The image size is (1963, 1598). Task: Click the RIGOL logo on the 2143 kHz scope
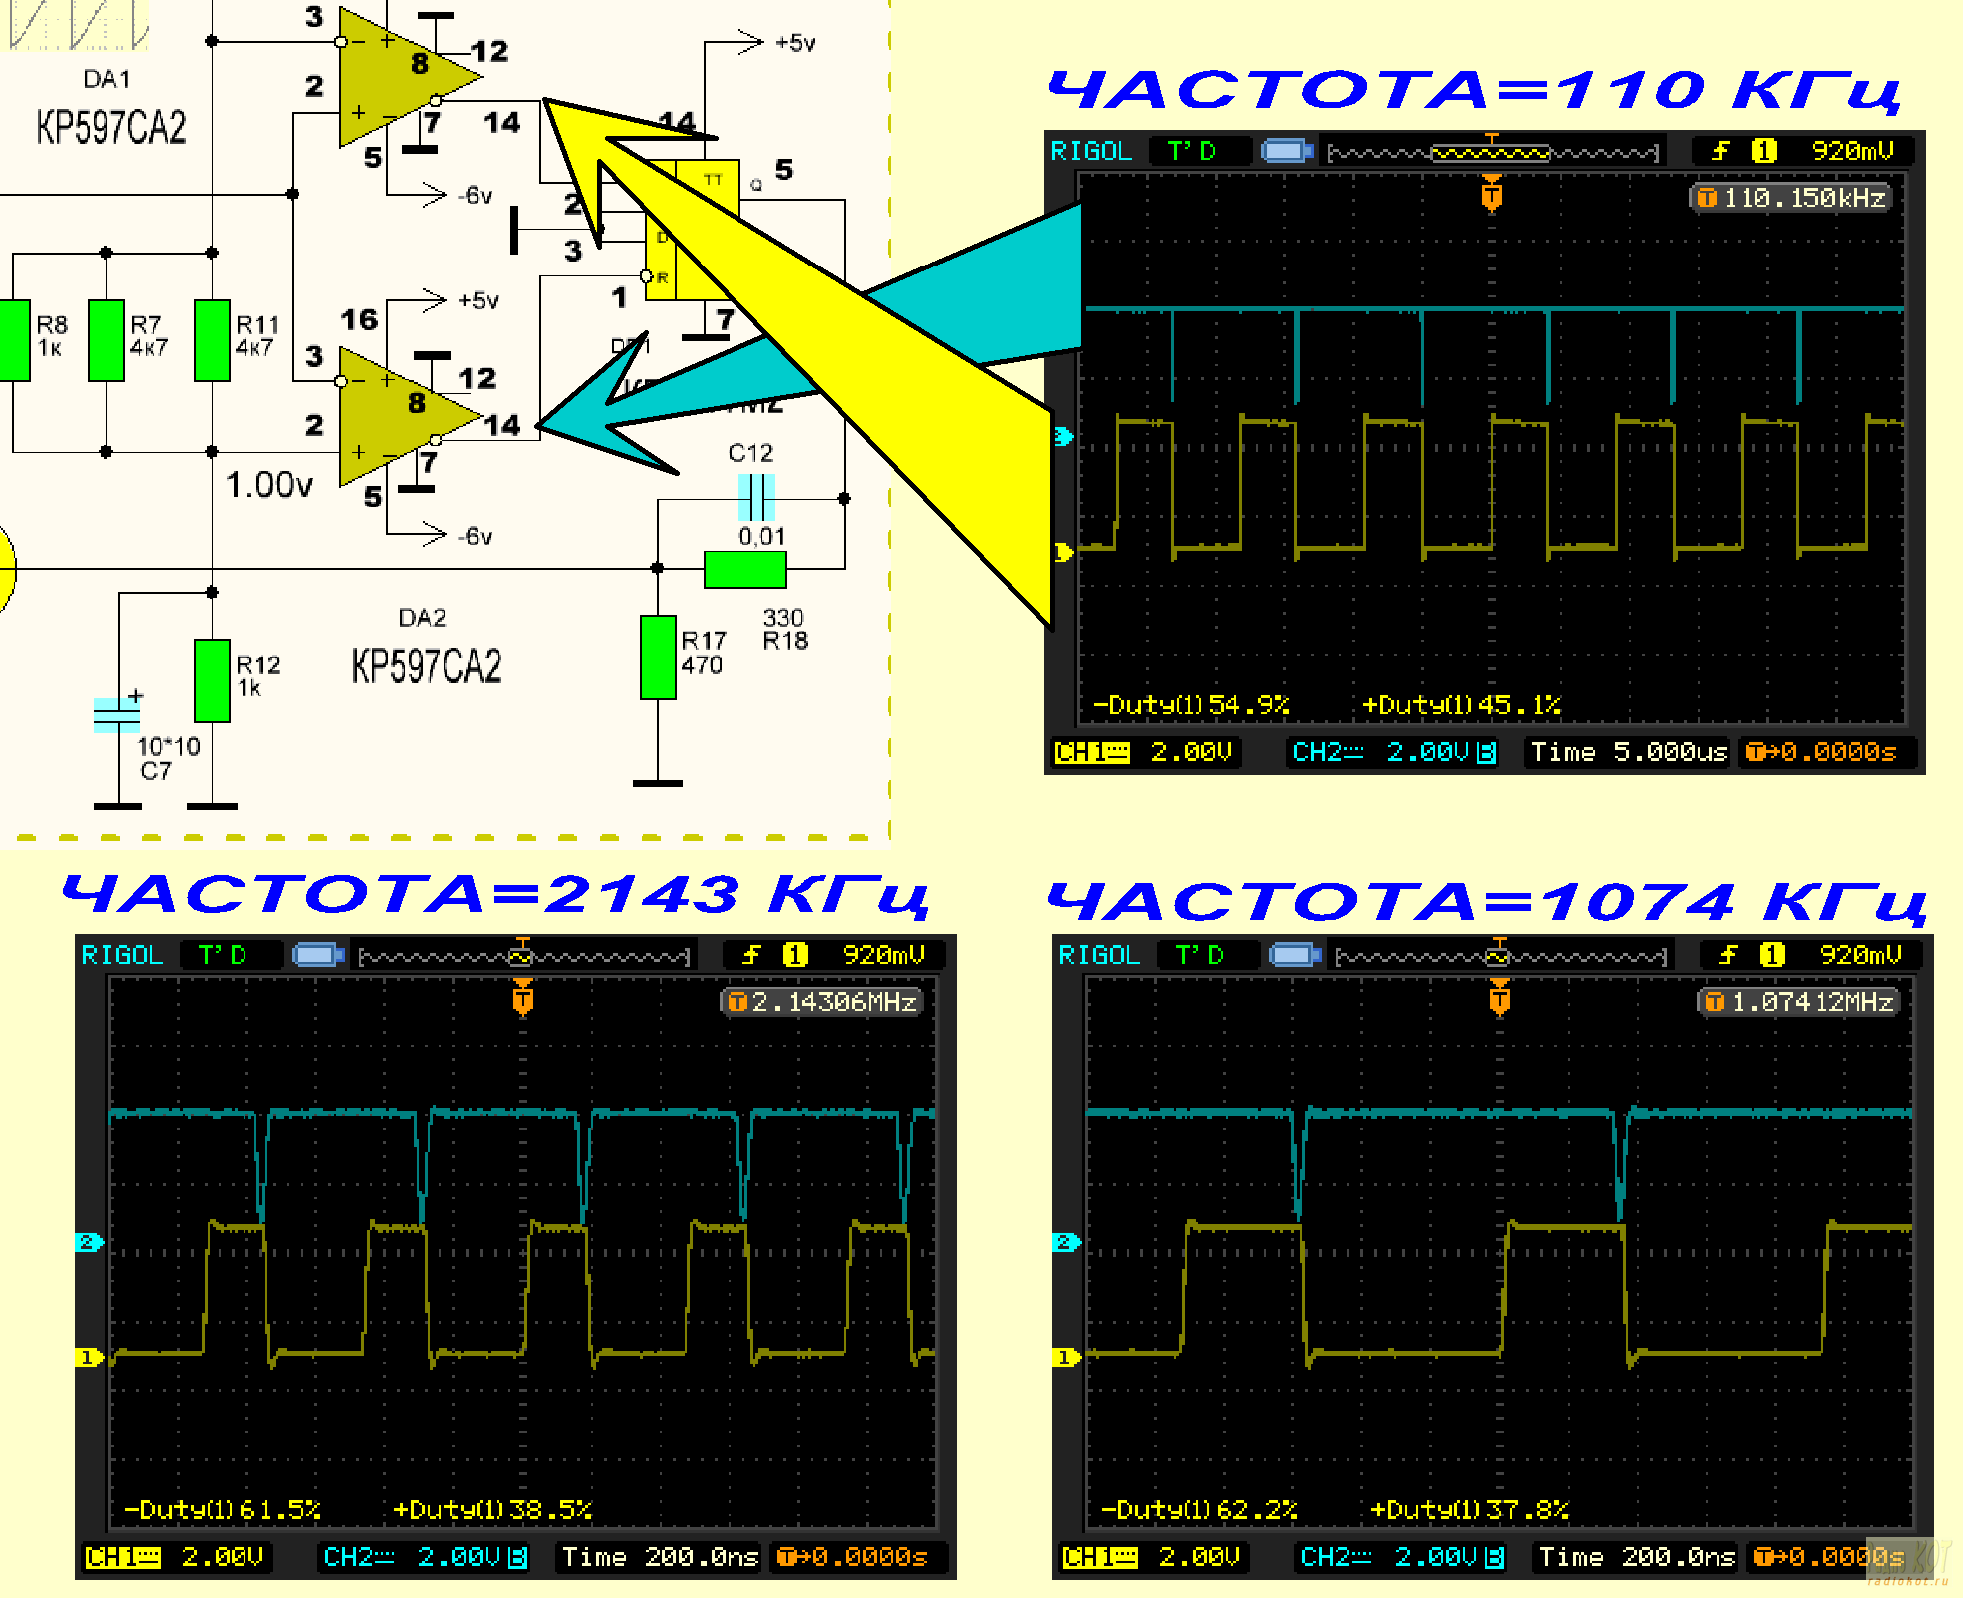click(122, 955)
